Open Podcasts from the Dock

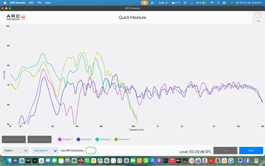[x=159, y=160]
